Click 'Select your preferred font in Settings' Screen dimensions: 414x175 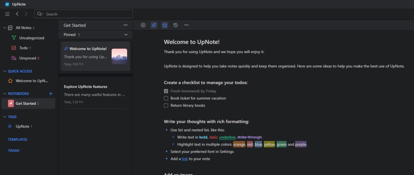point(202,152)
